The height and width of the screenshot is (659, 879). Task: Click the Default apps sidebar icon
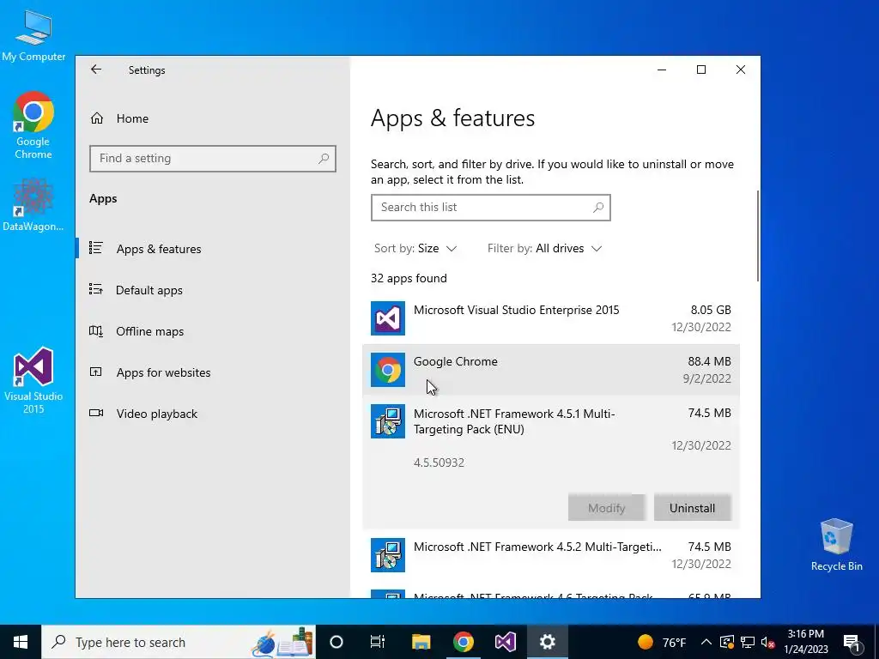tap(96, 289)
